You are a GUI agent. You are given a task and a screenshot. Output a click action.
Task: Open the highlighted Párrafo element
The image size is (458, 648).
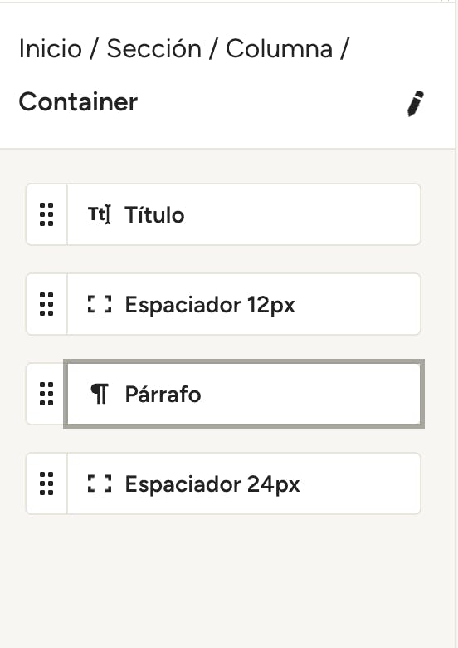[243, 394]
